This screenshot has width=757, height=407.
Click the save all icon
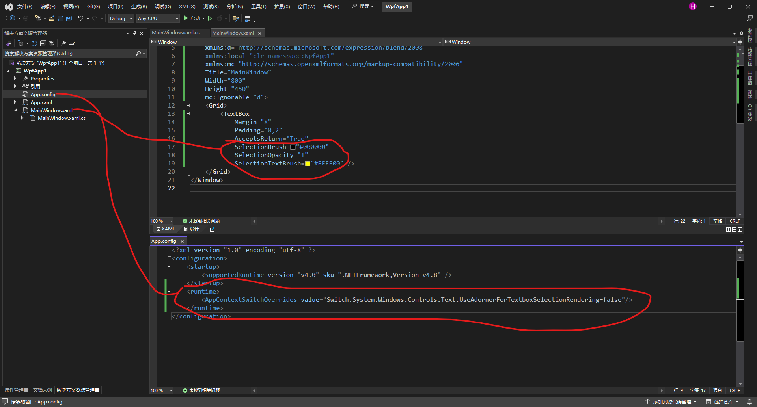point(69,18)
